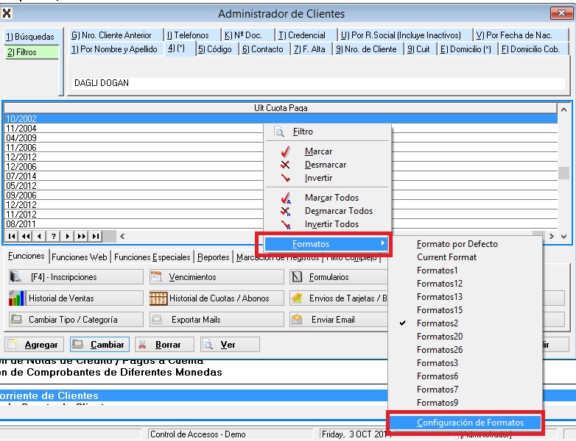Click the Marcar red checkmark icon
The height and width of the screenshot is (441, 576).
pyautogui.click(x=285, y=151)
